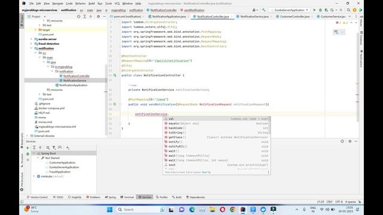Open the Problems tool window tab

[x=93, y=197]
